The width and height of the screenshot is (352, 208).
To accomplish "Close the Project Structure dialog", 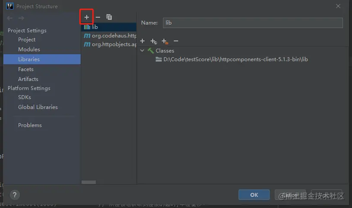I will 338,6.
